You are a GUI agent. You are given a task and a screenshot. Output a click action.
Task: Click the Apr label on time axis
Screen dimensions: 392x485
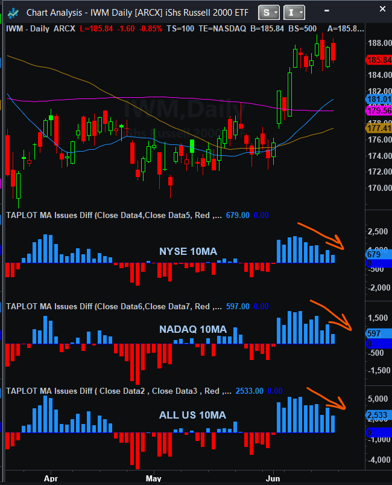51,478
